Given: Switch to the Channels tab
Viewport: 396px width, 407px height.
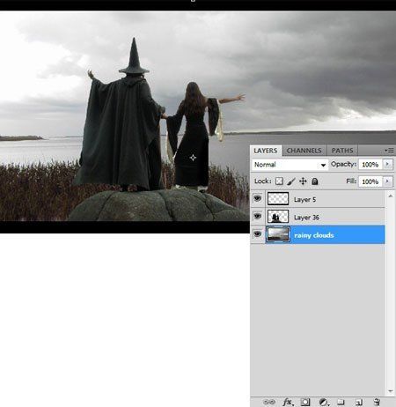Looking at the screenshot, I should [304, 151].
